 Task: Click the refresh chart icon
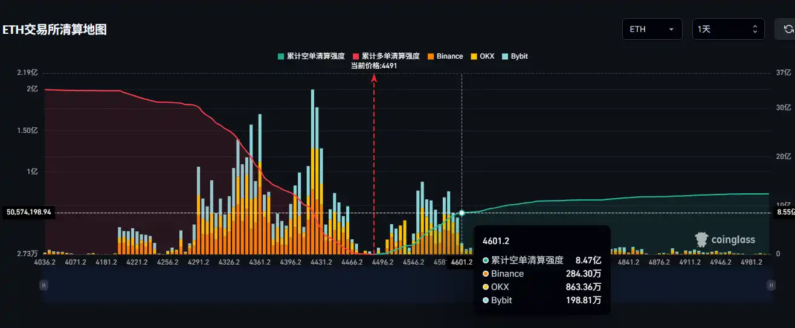[x=787, y=29]
